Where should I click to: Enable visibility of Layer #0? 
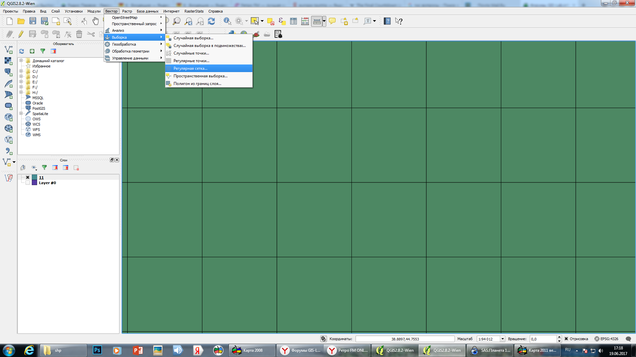coord(28,183)
